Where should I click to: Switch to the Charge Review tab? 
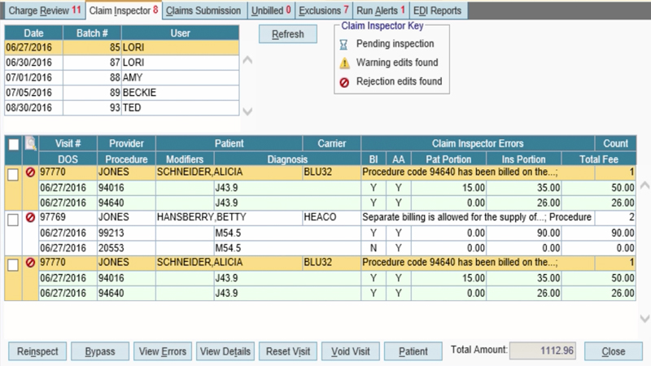[41, 11]
